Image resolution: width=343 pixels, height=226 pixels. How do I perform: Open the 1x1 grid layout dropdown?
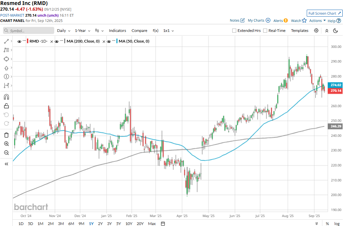coord(168,31)
